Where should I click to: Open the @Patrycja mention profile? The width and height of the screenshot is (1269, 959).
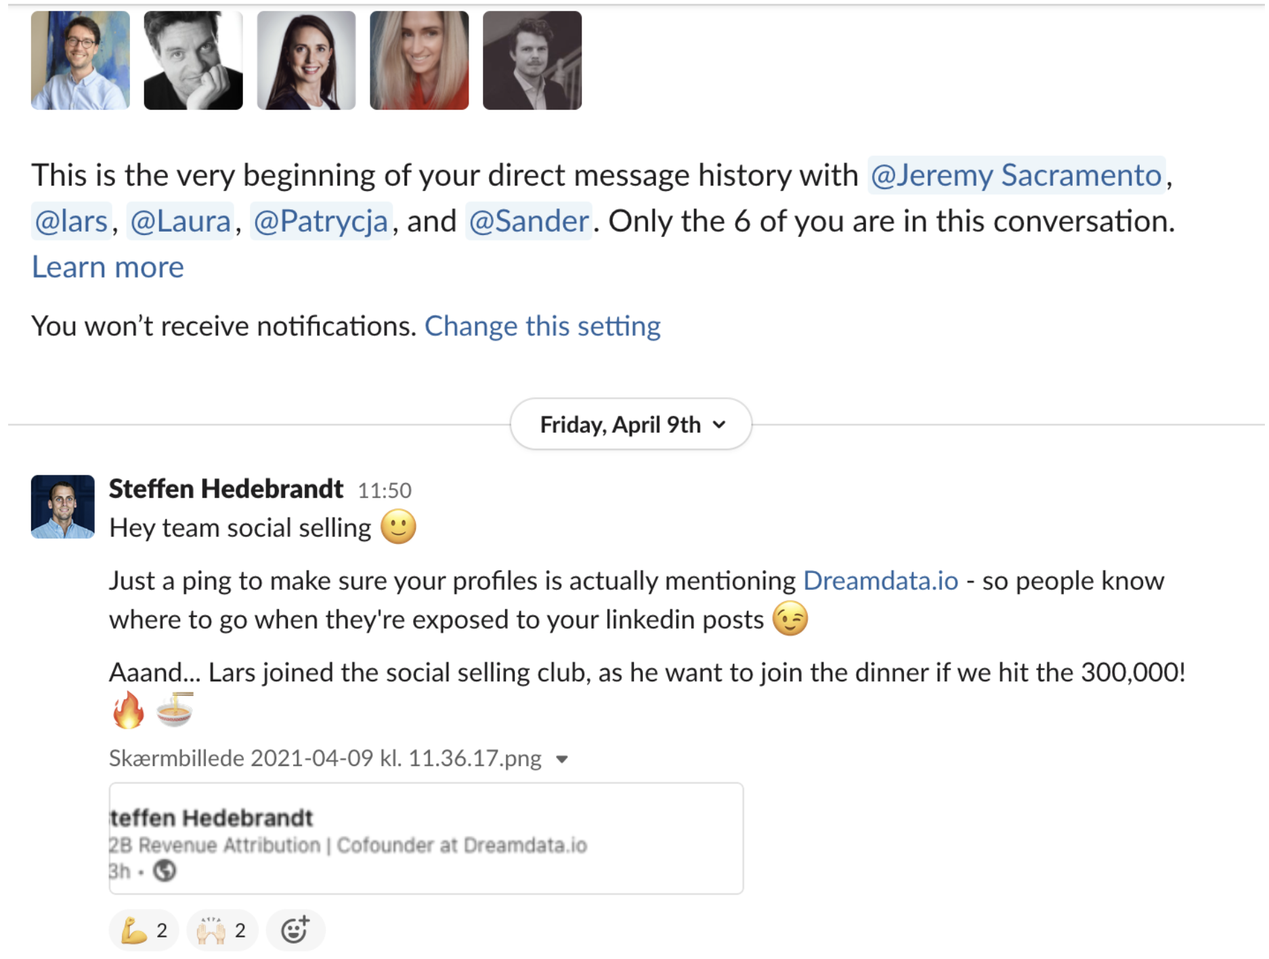(x=320, y=221)
